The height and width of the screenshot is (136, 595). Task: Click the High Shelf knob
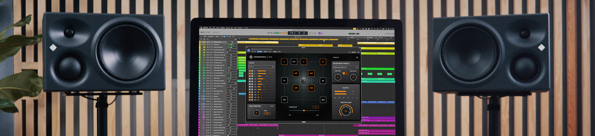(x=353, y=77)
